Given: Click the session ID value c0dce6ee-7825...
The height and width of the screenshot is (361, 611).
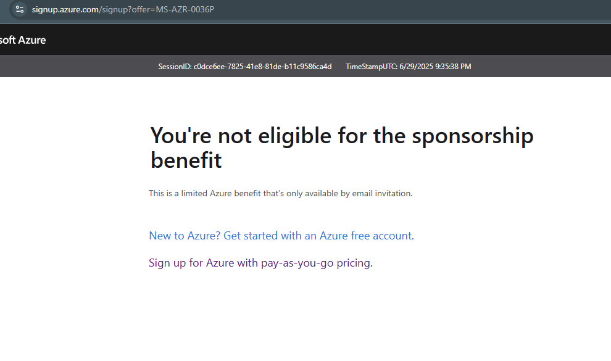Looking at the screenshot, I should [x=263, y=67].
